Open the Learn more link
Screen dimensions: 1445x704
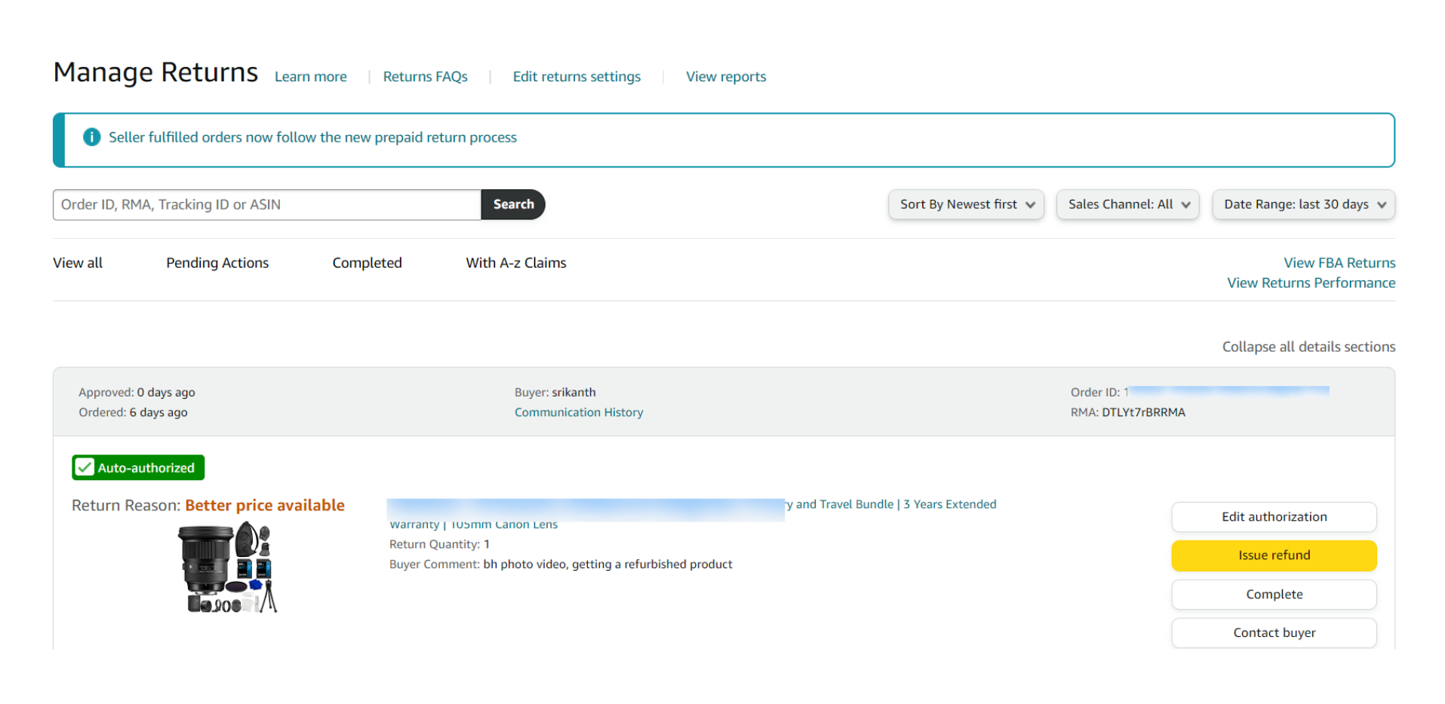[x=311, y=77]
